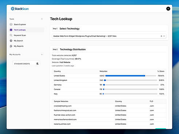Collapse the Tools section
This screenshot has width=179, height=134.
(x=42, y=19)
